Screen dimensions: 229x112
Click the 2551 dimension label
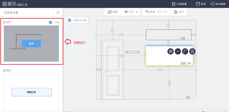click(160, 70)
